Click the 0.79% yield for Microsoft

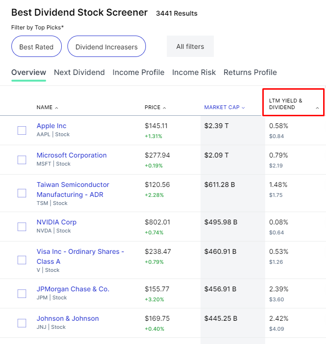278,155
